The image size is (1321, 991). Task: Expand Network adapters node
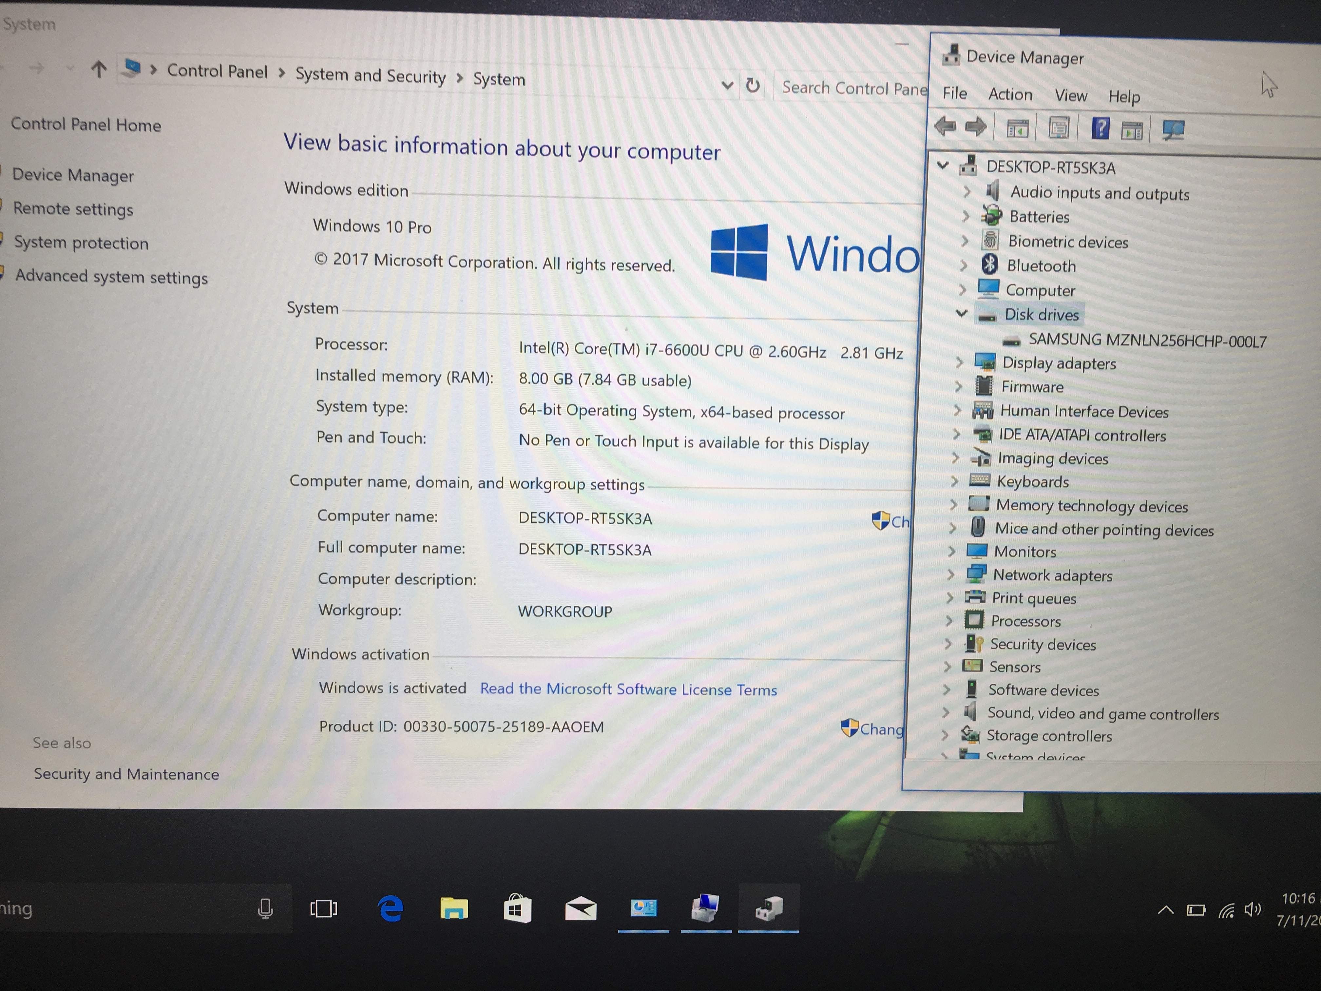click(951, 574)
